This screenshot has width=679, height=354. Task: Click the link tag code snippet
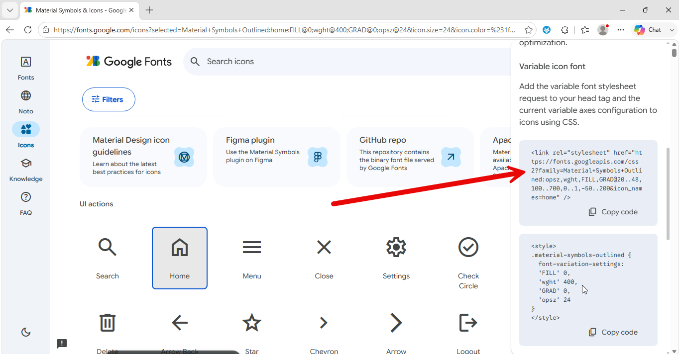coord(587,175)
